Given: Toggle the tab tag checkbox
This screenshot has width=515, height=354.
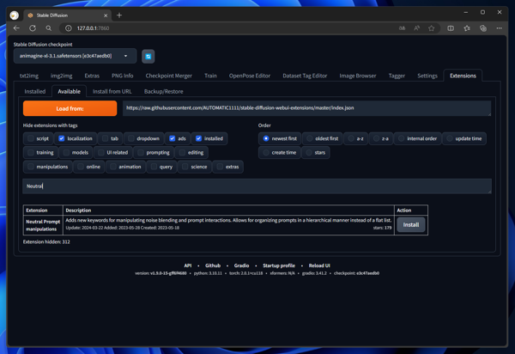Looking at the screenshot, I should pos(105,138).
